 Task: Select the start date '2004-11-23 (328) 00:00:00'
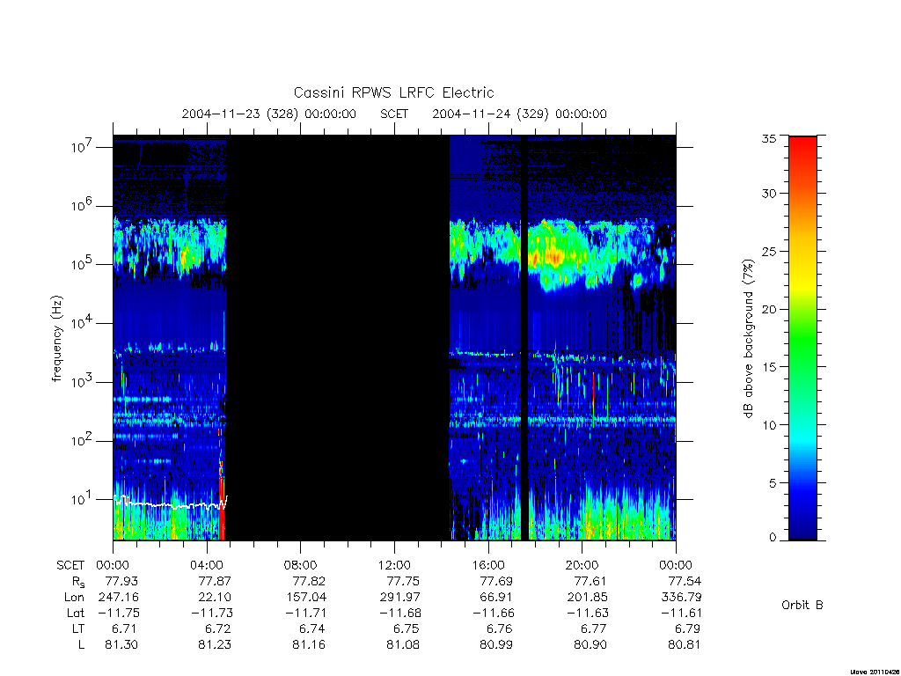(269, 114)
